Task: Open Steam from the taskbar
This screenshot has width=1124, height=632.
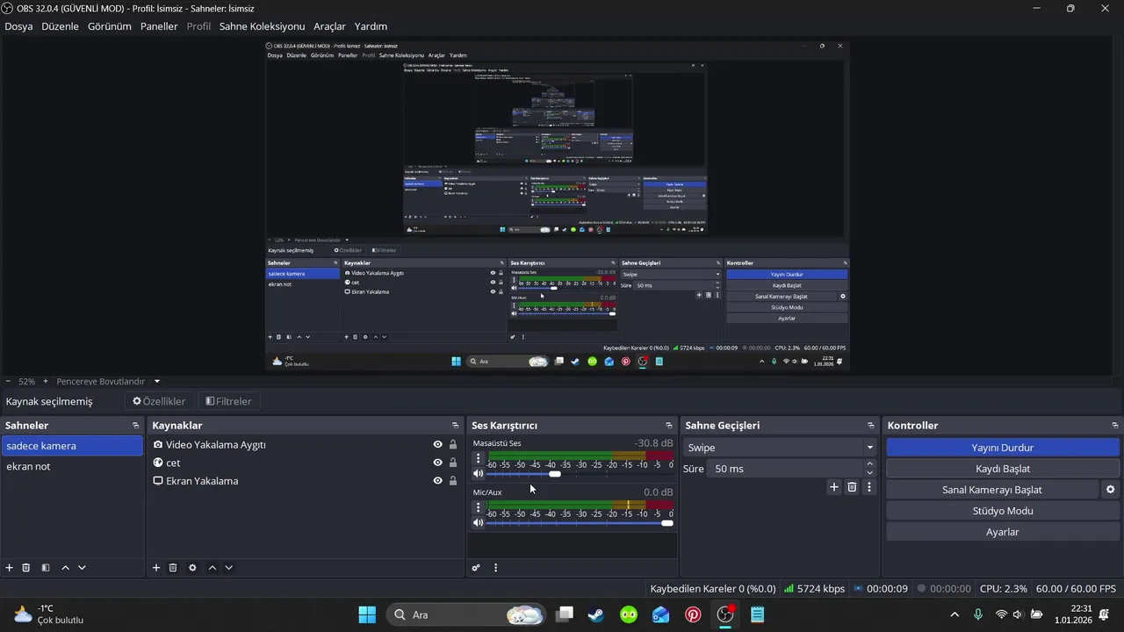Action: point(596,614)
